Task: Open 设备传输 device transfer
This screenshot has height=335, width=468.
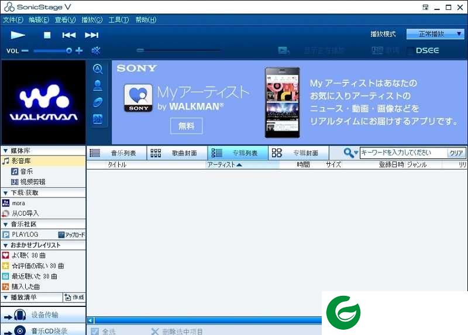Action: pyautogui.click(x=43, y=315)
